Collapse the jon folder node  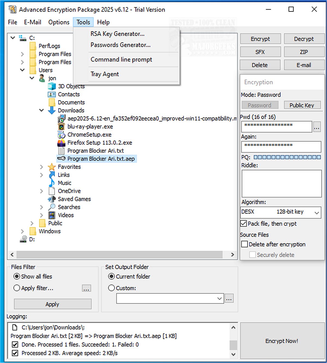tap(32, 78)
